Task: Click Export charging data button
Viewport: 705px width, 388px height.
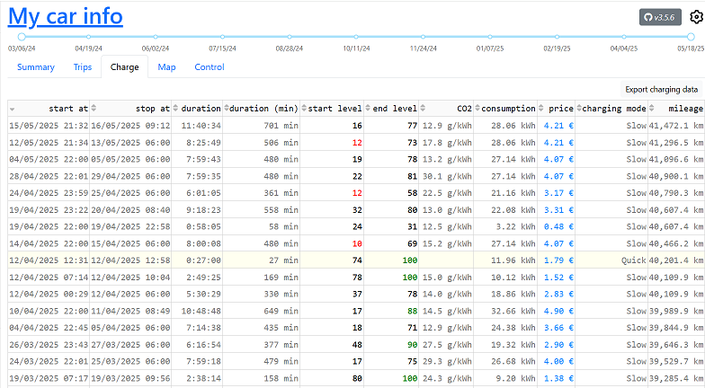Action: pyautogui.click(x=662, y=90)
